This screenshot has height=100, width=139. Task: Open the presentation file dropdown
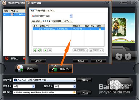click(71, 16)
